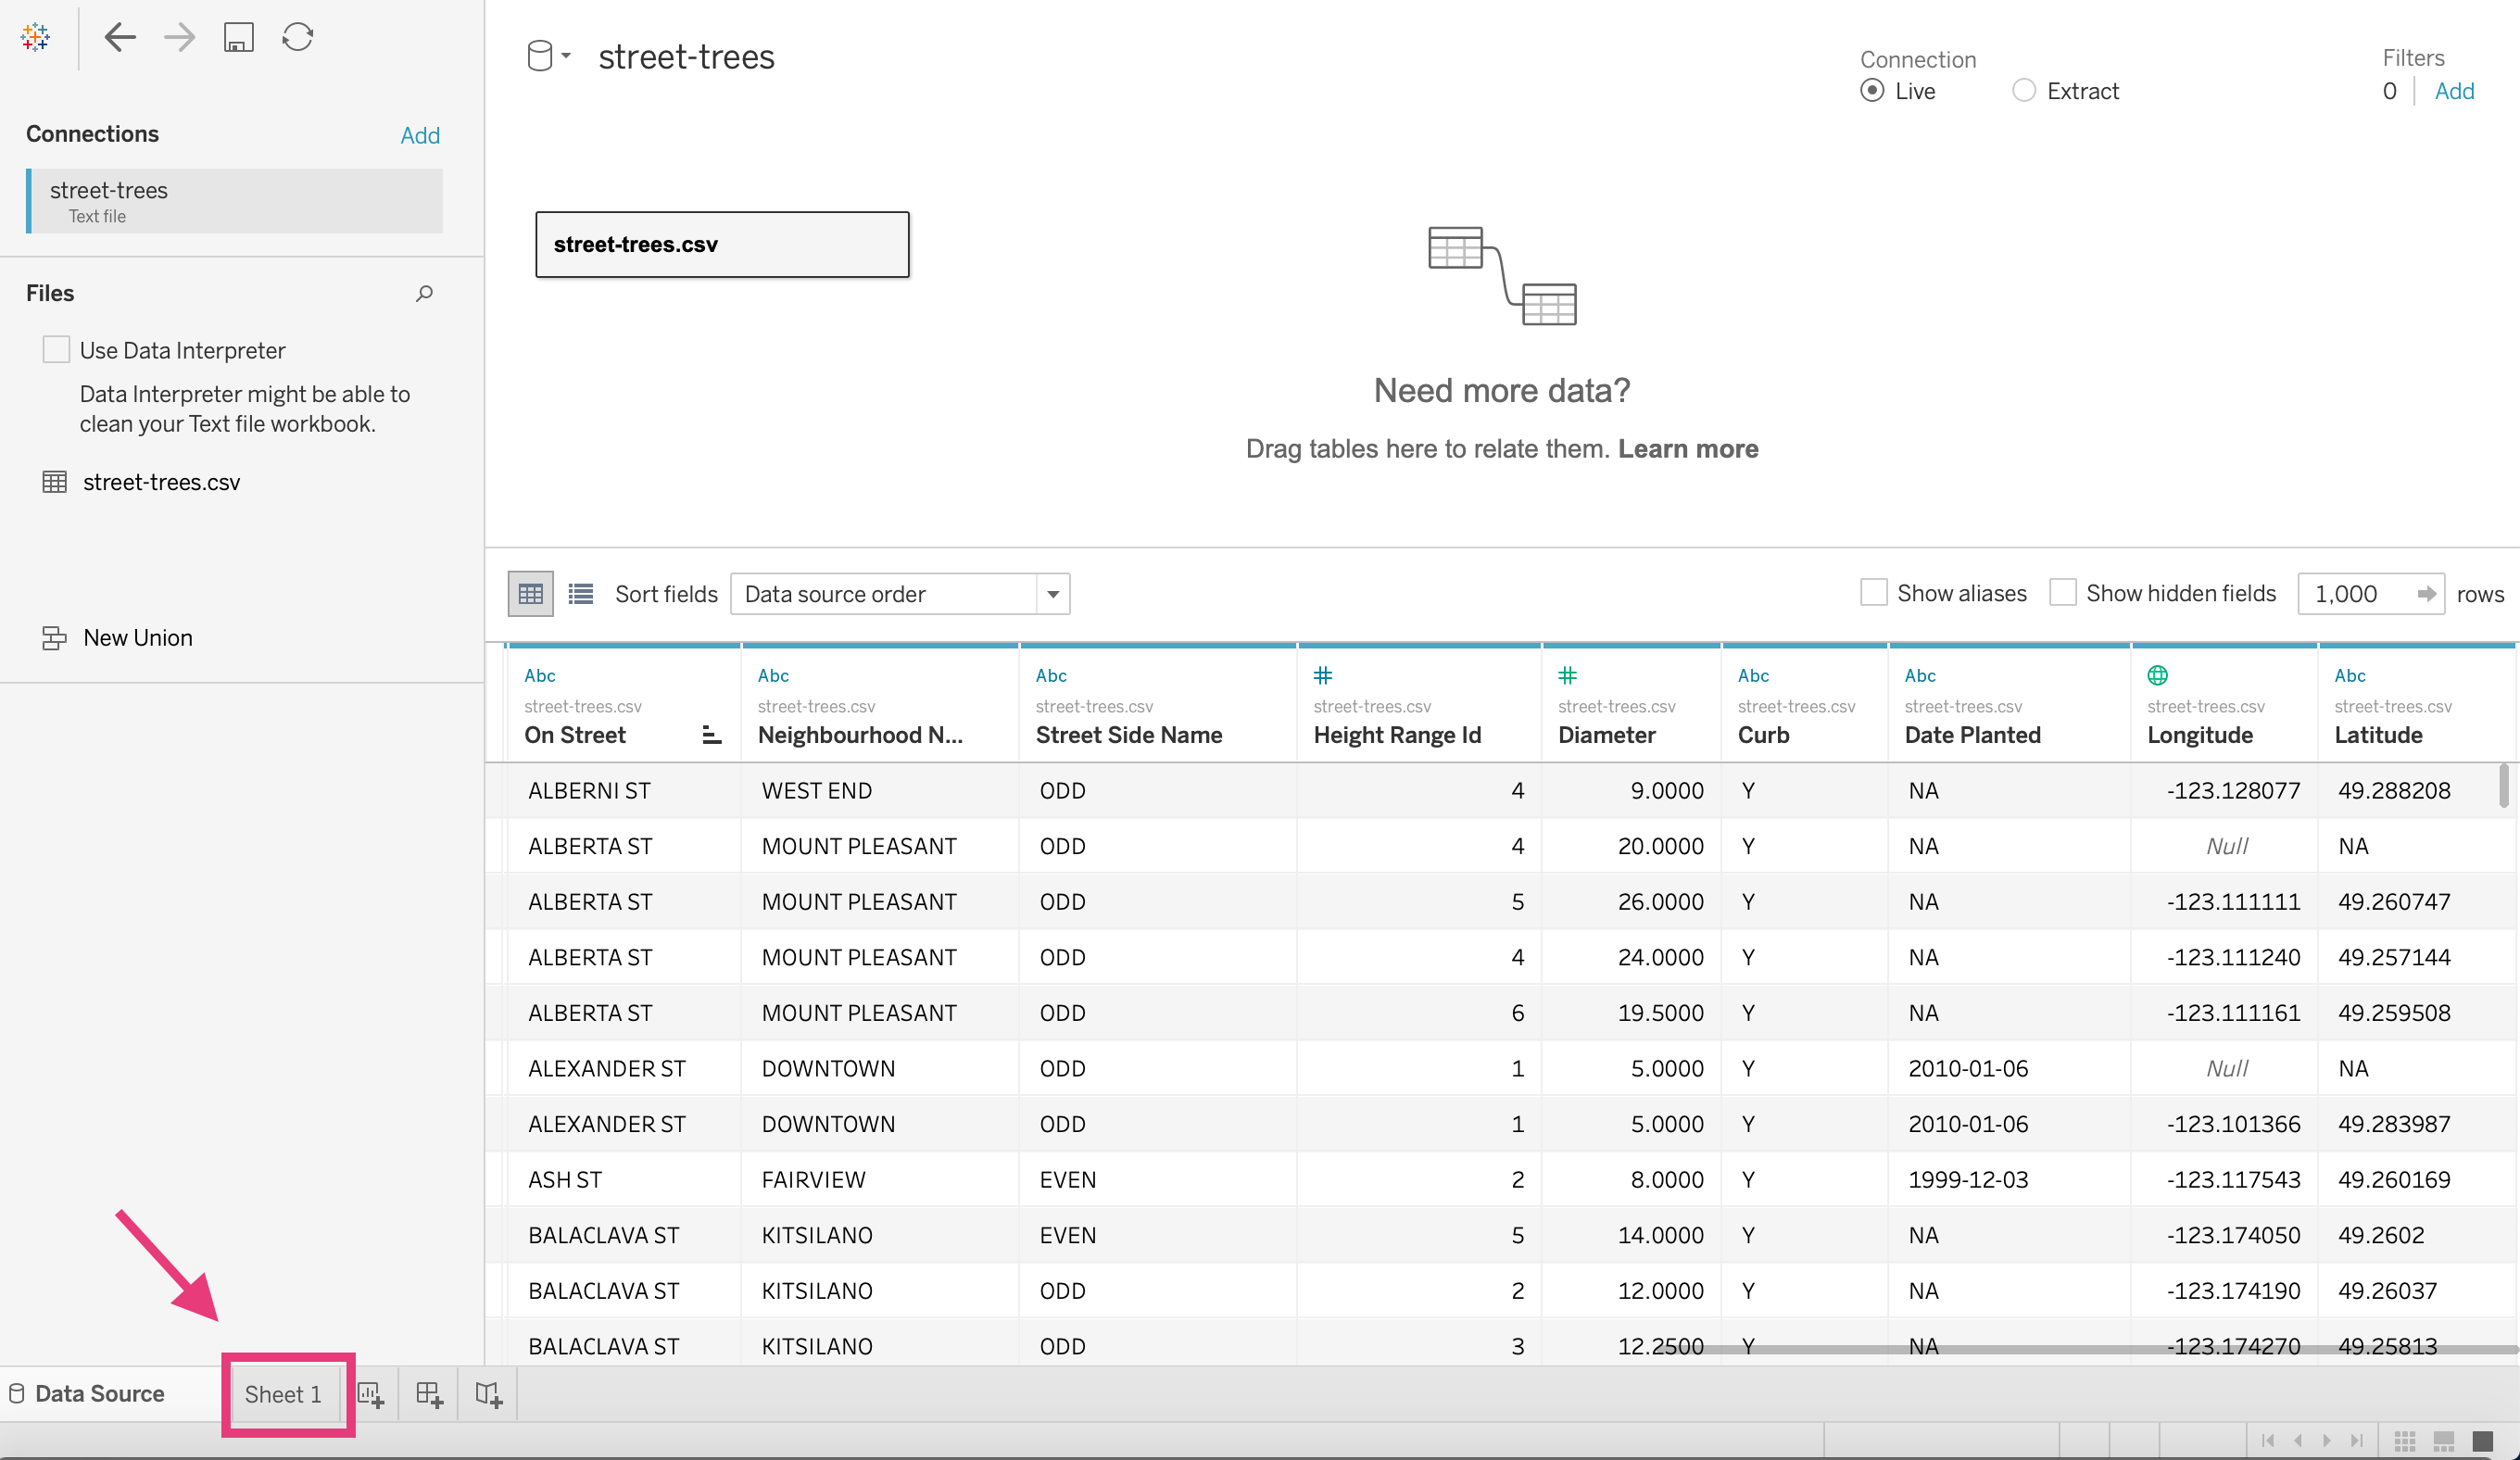Open the Sheet 1 tab
Image resolution: width=2520 pixels, height=1460 pixels.
point(283,1394)
